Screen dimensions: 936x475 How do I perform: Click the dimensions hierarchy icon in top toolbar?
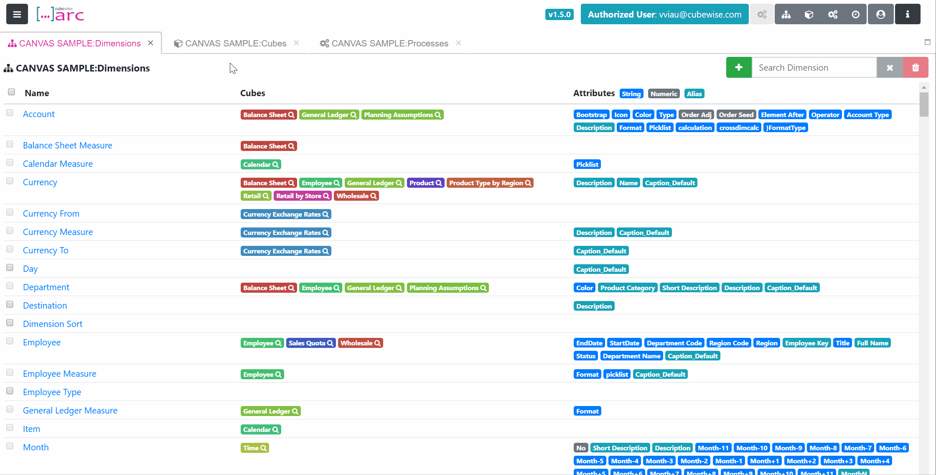coord(786,15)
